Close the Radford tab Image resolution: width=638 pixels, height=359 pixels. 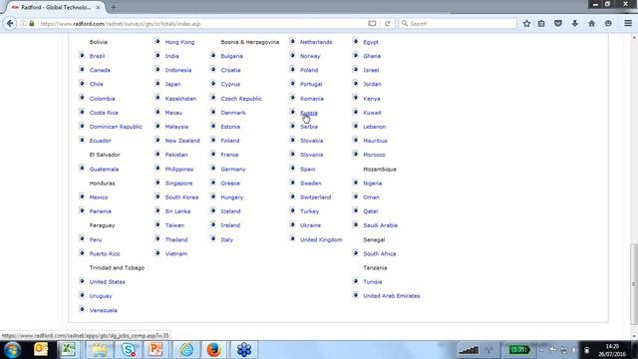98,7
